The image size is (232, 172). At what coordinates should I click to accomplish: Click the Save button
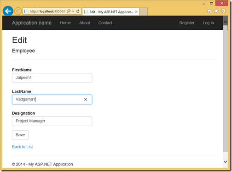20,135
